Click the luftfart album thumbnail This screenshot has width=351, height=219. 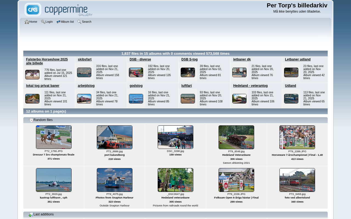pyautogui.click(x=188, y=99)
